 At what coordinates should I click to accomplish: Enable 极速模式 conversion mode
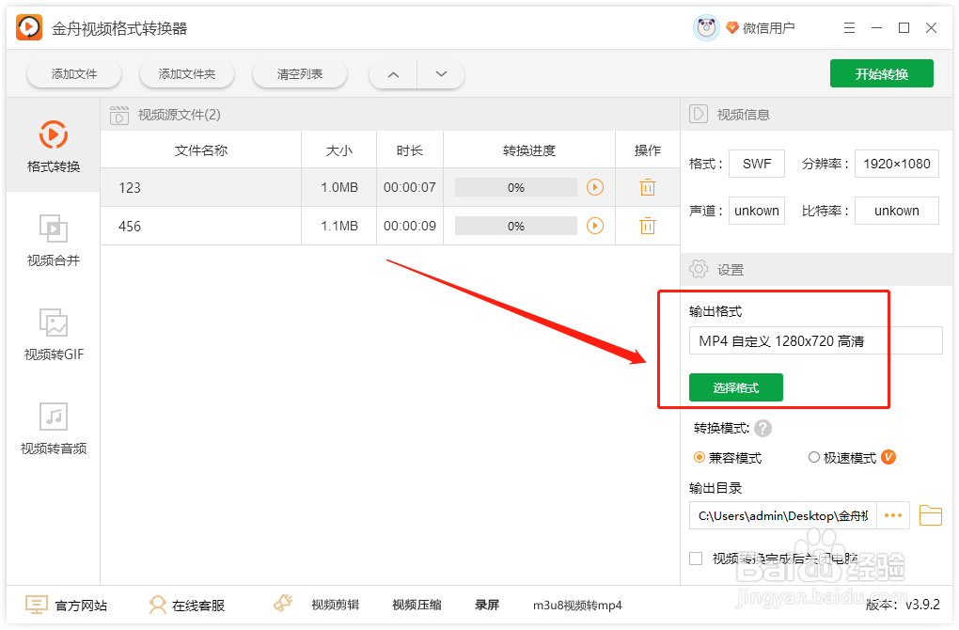pos(813,457)
